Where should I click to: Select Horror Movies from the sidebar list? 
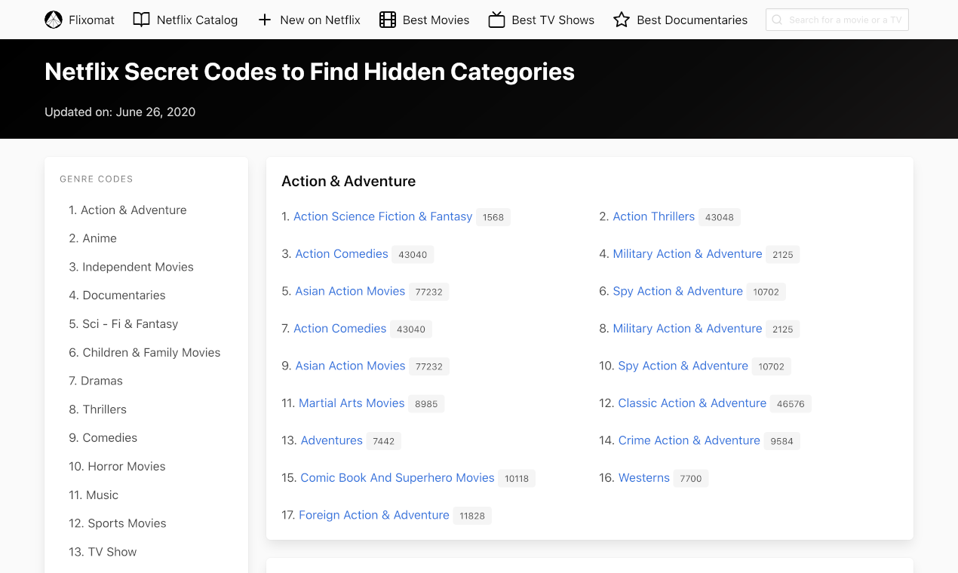(x=125, y=466)
